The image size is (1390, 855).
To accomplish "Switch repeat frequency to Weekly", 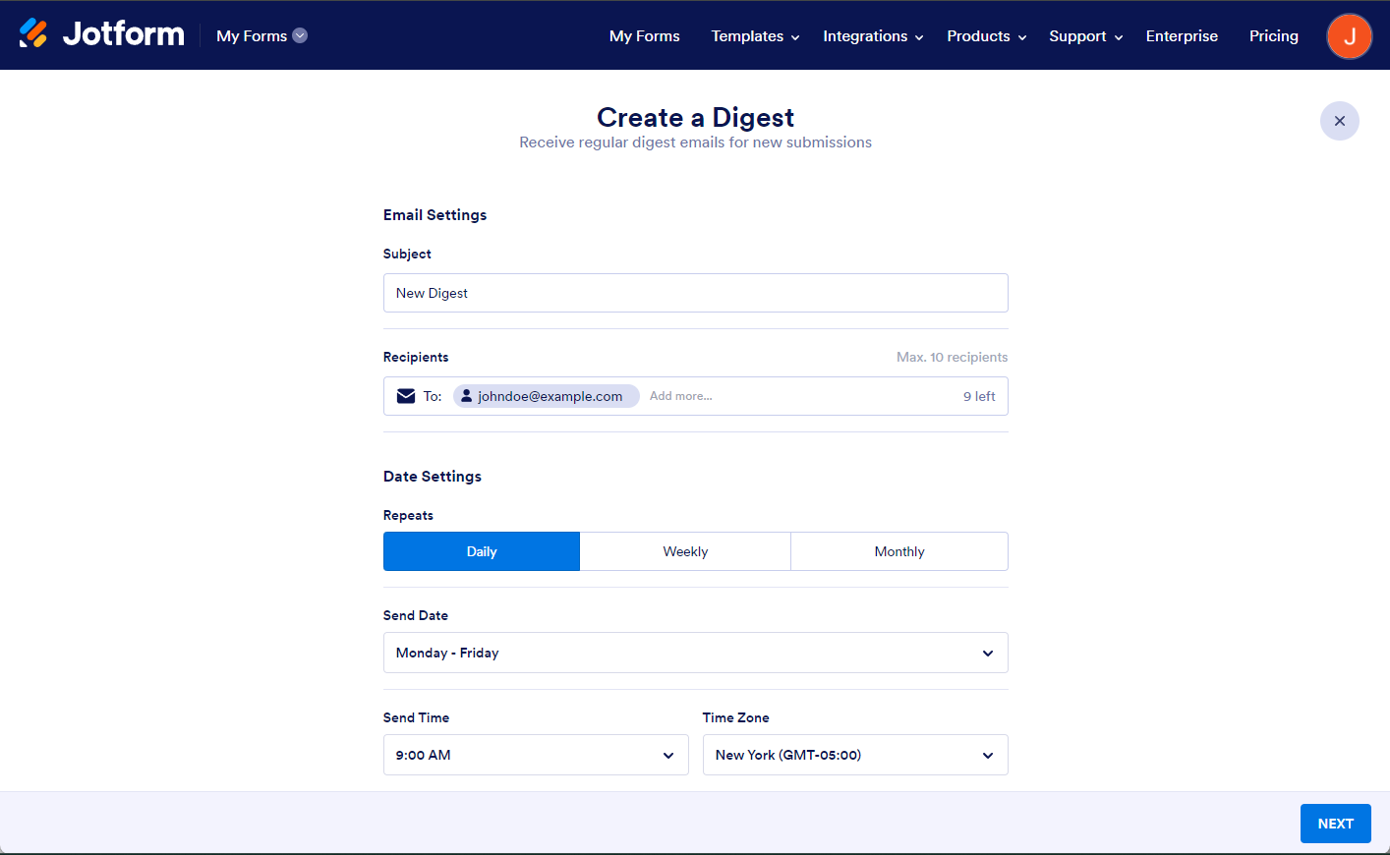I will pos(685,551).
